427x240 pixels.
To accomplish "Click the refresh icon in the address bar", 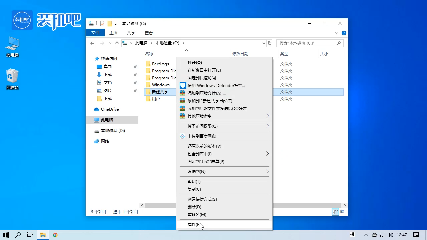I will pyautogui.click(x=270, y=43).
